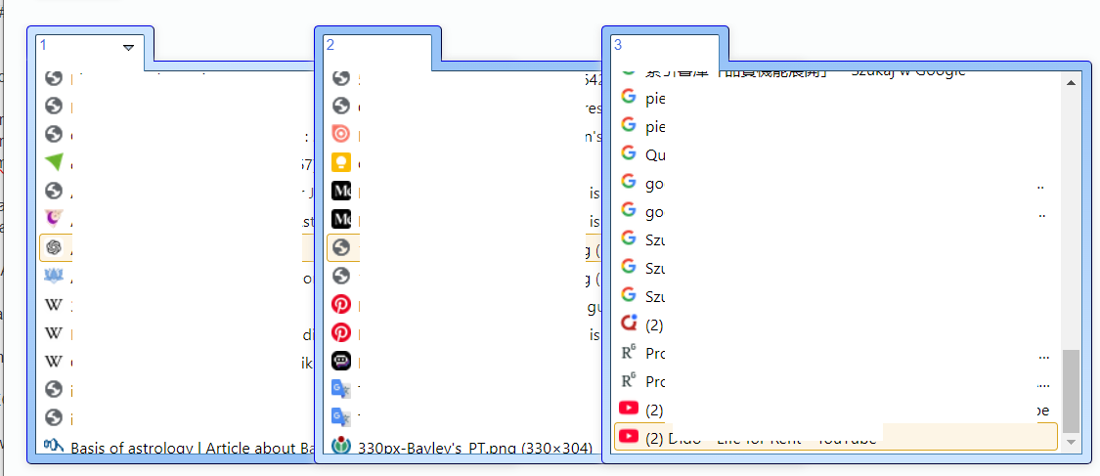Click the gray scrollbar thumb in list 3
Viewport: 1100px width, 476px height.
click(x=1070, y=391)
